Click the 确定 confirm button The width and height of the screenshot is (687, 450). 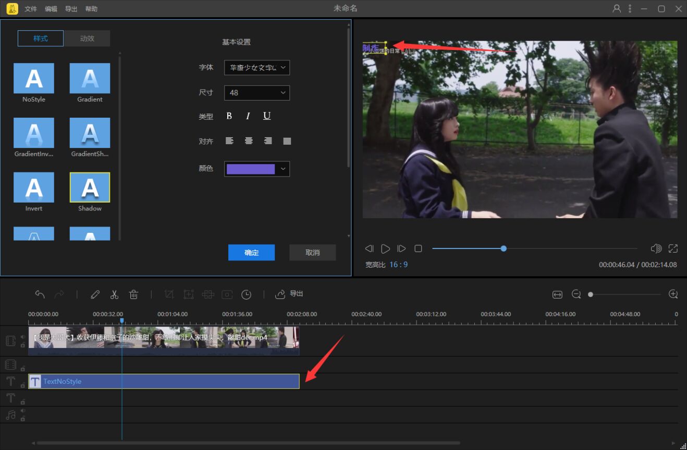[x=251, y=253]
